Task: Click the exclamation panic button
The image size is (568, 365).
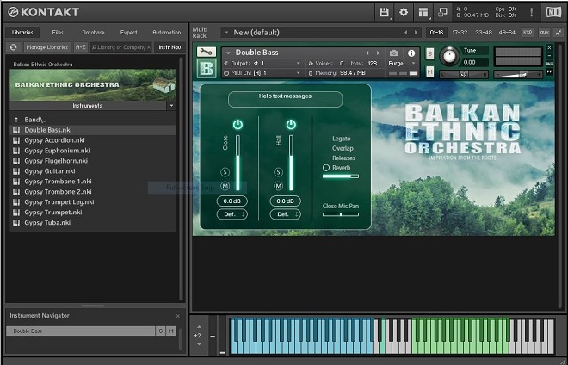Action: point(531,12)
